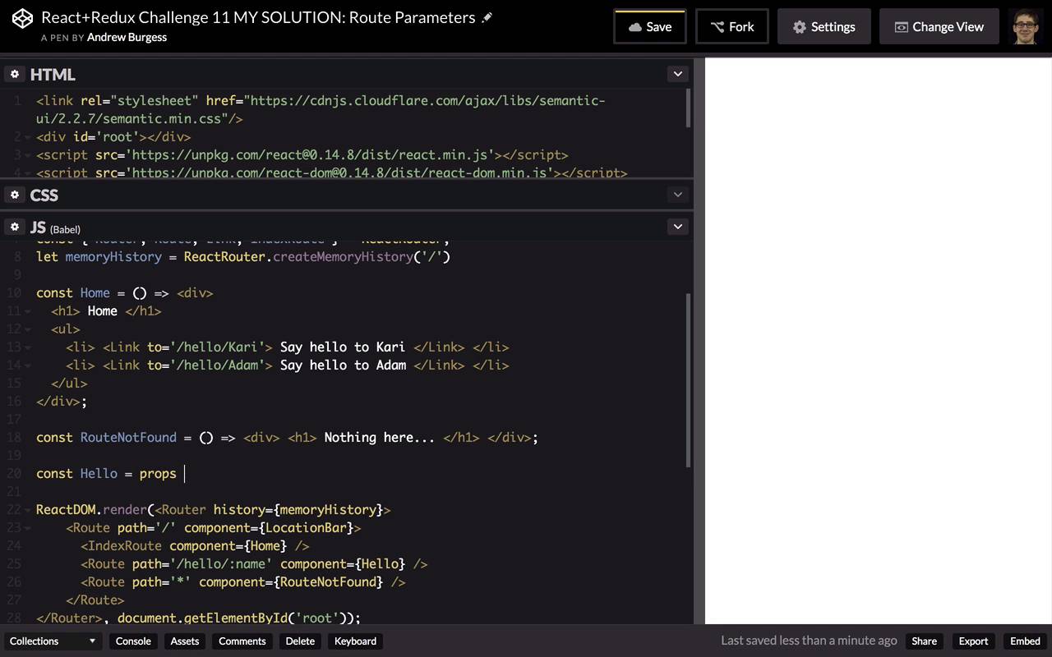Open the Comments panel
The image size is (1052, 657).
242,641
